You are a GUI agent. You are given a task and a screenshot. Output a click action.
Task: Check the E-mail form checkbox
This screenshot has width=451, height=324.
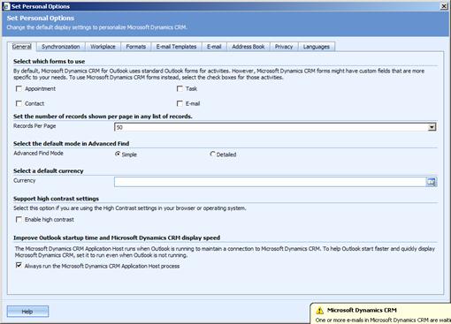(x=180, y=103)
